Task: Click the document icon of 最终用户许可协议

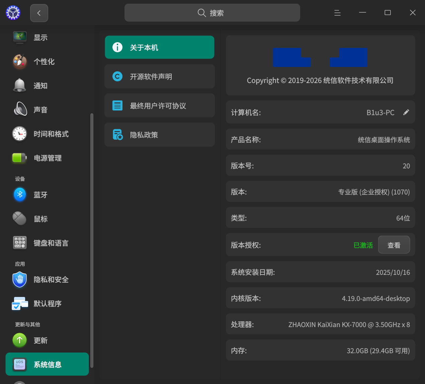Action: pyautogui.click(x=117, y=105)
